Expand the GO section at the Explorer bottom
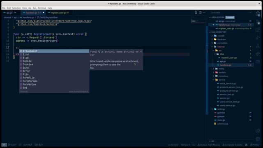The image size is (263, 148). point(212,141)
